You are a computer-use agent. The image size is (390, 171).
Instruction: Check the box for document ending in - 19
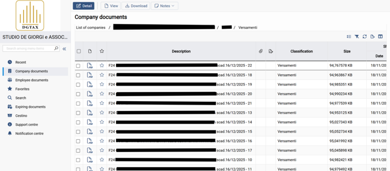[x=78, y=85]
